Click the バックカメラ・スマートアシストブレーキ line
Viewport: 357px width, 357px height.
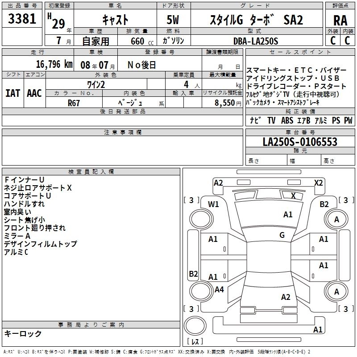(283, 103)
